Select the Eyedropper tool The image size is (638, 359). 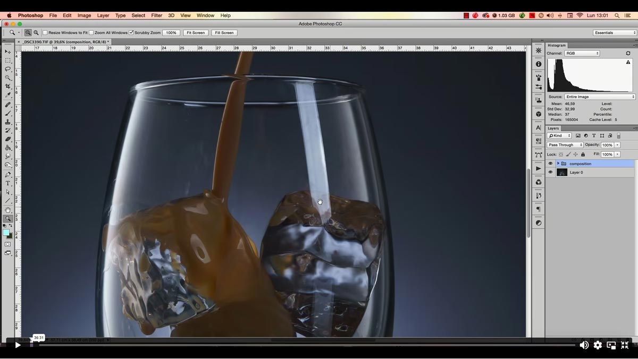[x=8, y=95]
